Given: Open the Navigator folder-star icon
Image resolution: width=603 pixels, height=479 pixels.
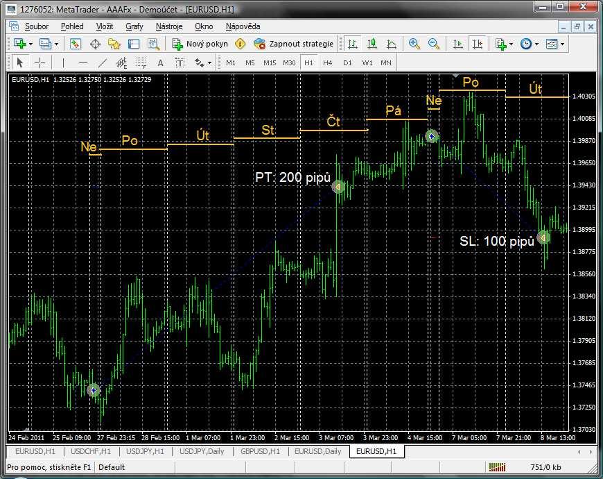Looking at the screenshot, I should pos(114,44).
